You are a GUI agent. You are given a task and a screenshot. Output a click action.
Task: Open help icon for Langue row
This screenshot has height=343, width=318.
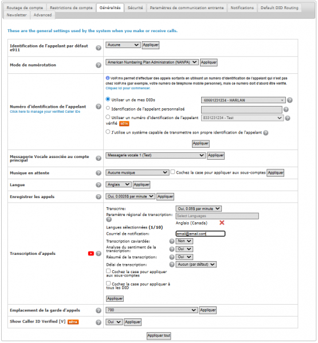99,185
